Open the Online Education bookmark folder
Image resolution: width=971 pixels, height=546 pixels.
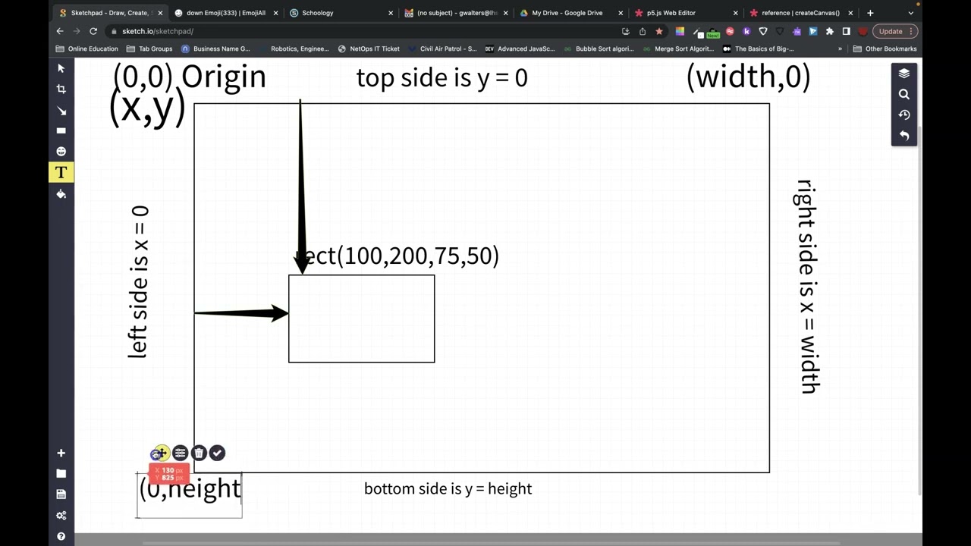click(87, 49)
